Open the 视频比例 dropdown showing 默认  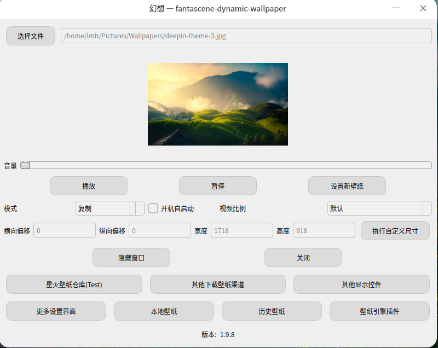coord(379,208)
